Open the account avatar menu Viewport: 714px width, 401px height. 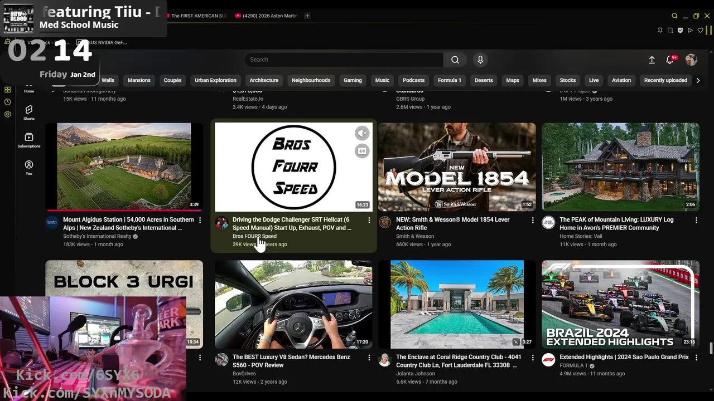point(691,60)
